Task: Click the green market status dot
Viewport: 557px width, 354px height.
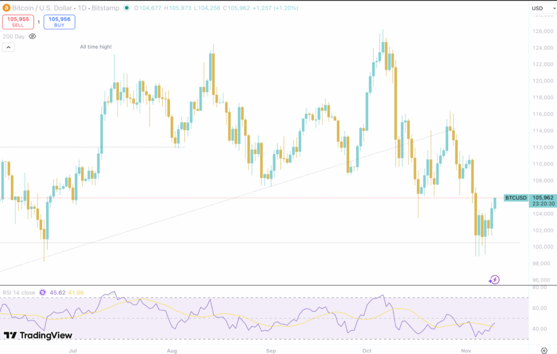Action: 127,8
